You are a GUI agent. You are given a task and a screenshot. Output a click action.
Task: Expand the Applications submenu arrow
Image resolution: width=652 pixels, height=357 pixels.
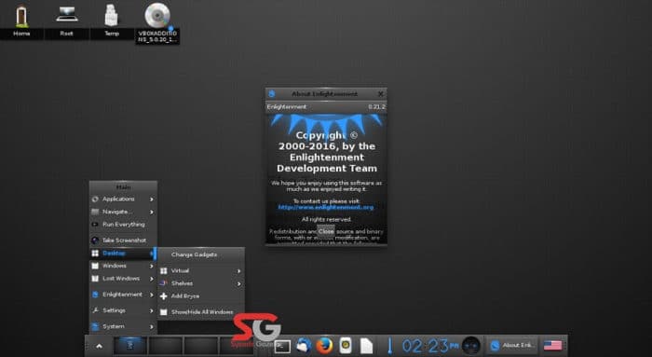(x=151, y=199)
